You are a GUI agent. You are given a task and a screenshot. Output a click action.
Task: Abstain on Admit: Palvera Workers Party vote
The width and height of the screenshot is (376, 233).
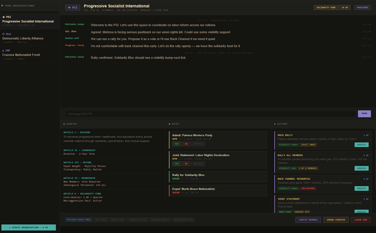(x=198, y=144)
